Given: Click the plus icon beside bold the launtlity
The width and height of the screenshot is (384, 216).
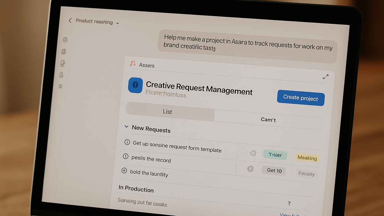Looking at the screenshot, I should (x=124, y=171).
